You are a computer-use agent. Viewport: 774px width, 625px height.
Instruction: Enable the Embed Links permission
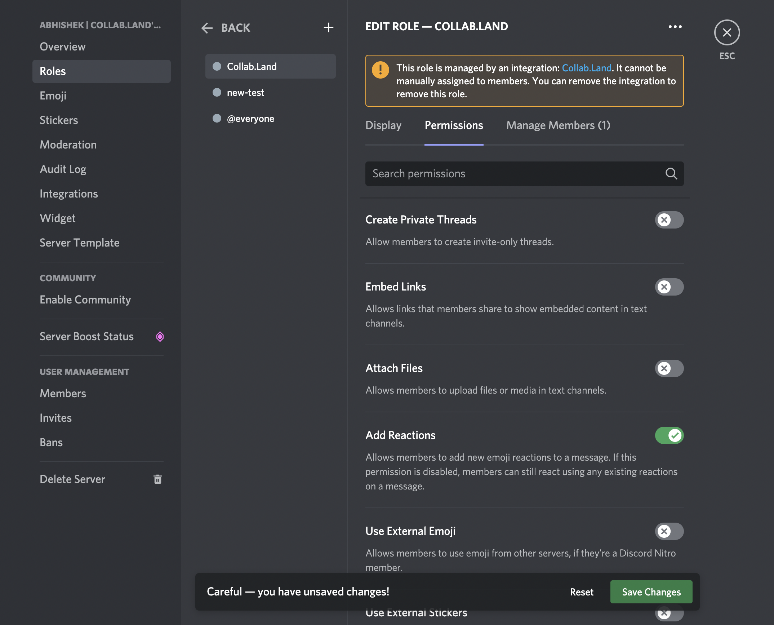coord(669,287)
